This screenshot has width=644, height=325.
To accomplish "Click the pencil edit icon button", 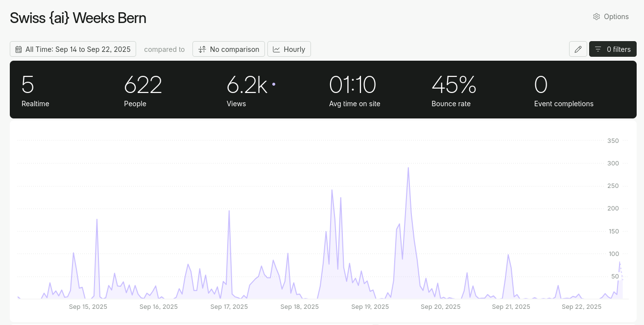I will tap(578, 49).
